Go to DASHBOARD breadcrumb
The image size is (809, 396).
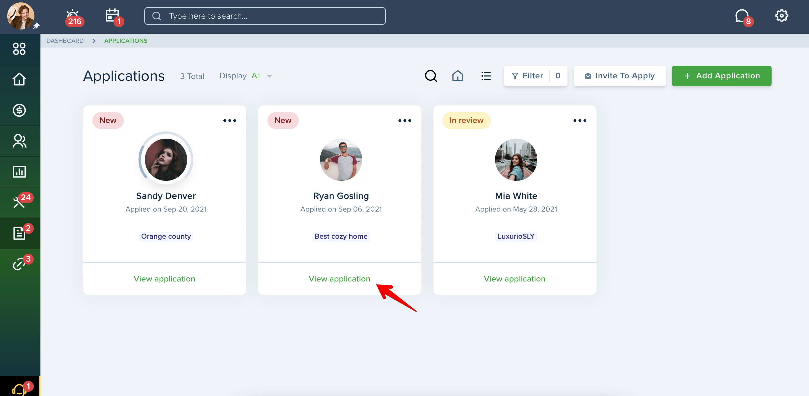pos(65,41)
